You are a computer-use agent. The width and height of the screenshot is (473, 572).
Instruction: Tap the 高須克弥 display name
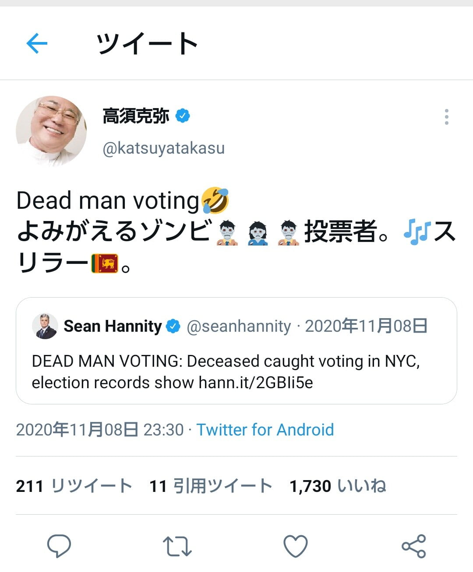(136, 116)
